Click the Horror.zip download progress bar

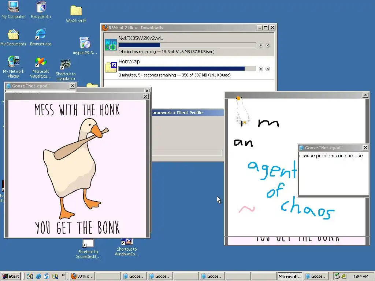187,68
